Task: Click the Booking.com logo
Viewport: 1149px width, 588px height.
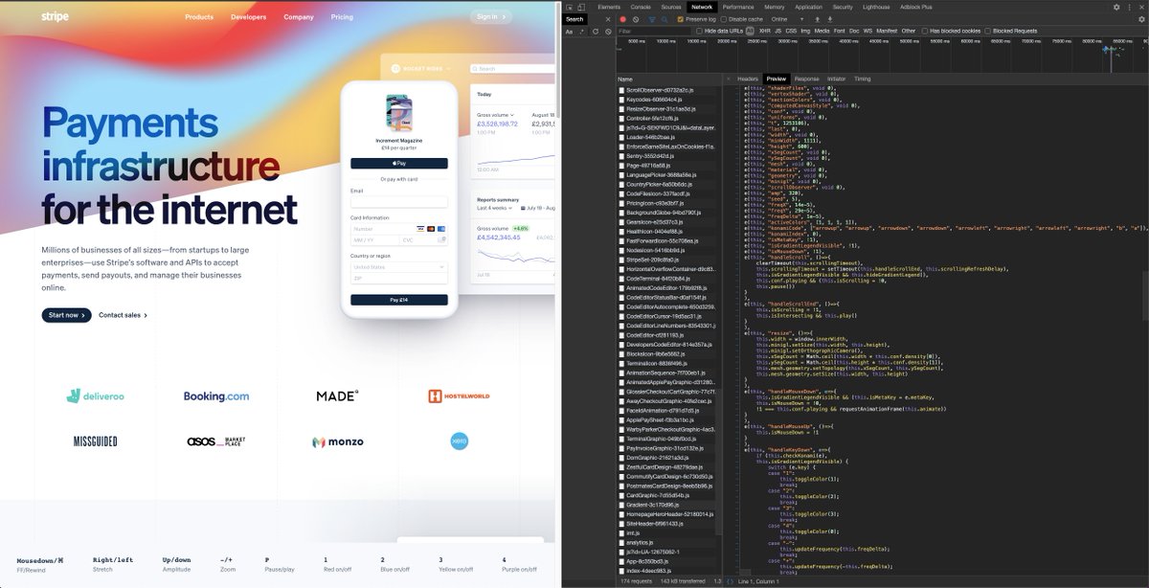Action: (216, 396)
